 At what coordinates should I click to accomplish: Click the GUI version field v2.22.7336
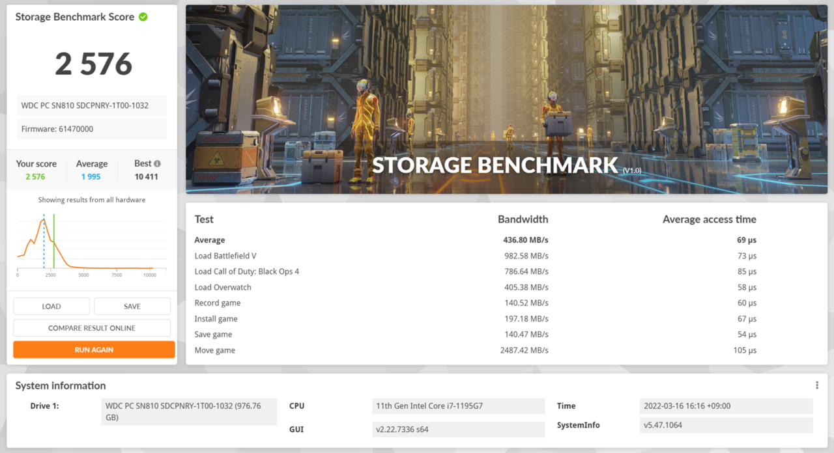coord(458,429)
